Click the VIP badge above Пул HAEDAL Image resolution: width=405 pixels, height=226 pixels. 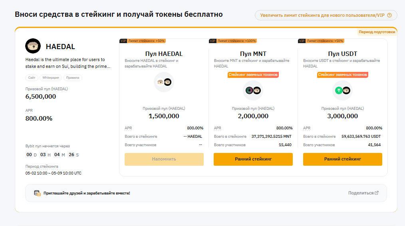[123, 41]
